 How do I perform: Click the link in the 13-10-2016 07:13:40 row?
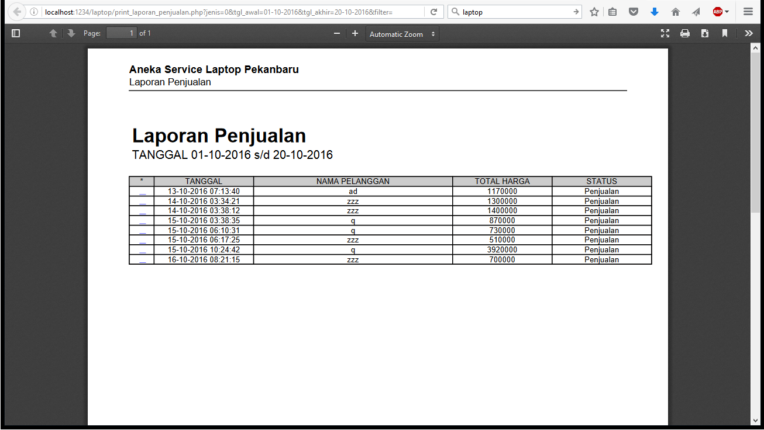coord(142,192)
